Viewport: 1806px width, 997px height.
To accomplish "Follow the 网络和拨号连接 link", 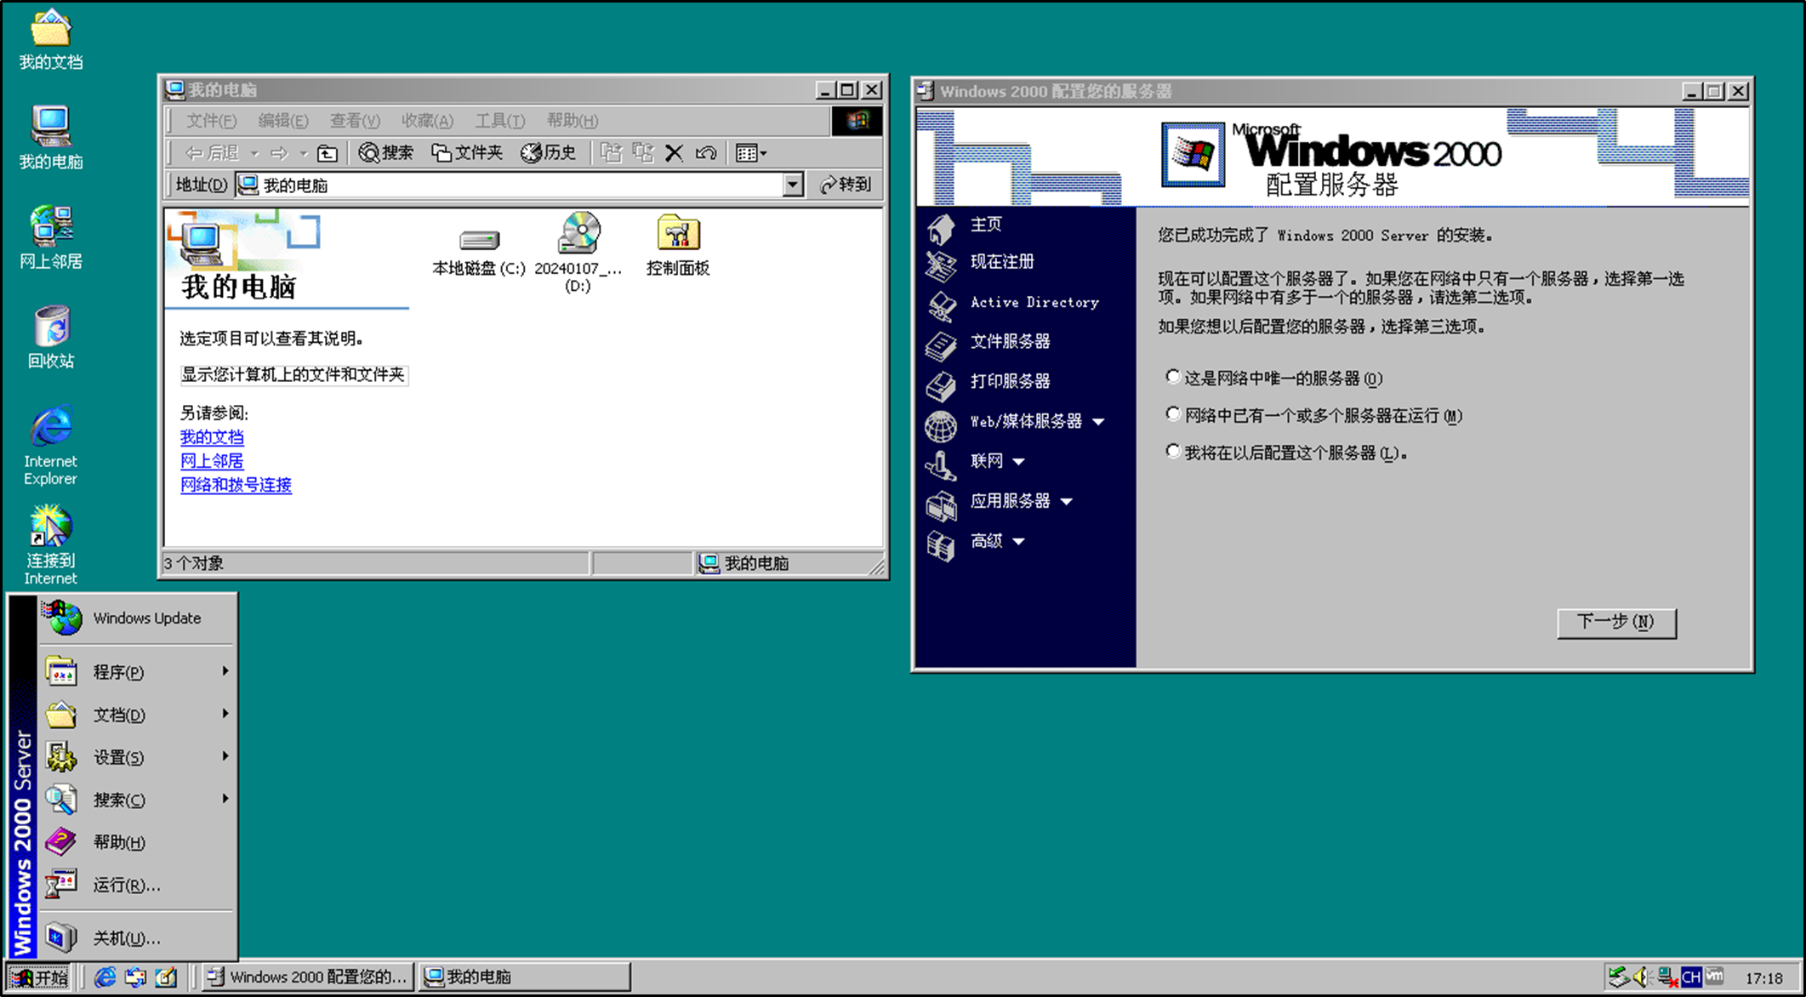I will point(236,485).
